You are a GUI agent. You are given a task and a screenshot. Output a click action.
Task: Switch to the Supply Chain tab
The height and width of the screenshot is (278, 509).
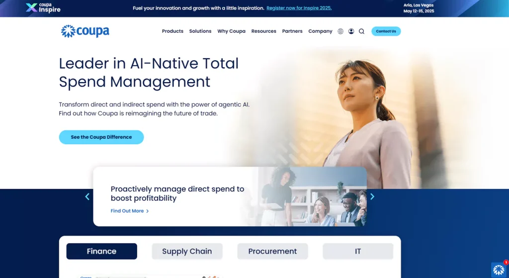coord(187,251)
